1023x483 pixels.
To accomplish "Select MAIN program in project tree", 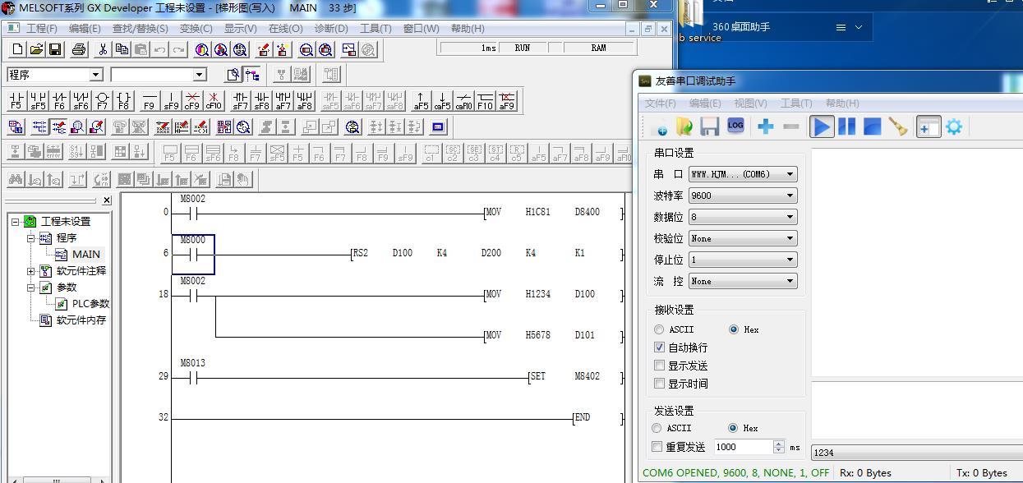I will (85, 255).
